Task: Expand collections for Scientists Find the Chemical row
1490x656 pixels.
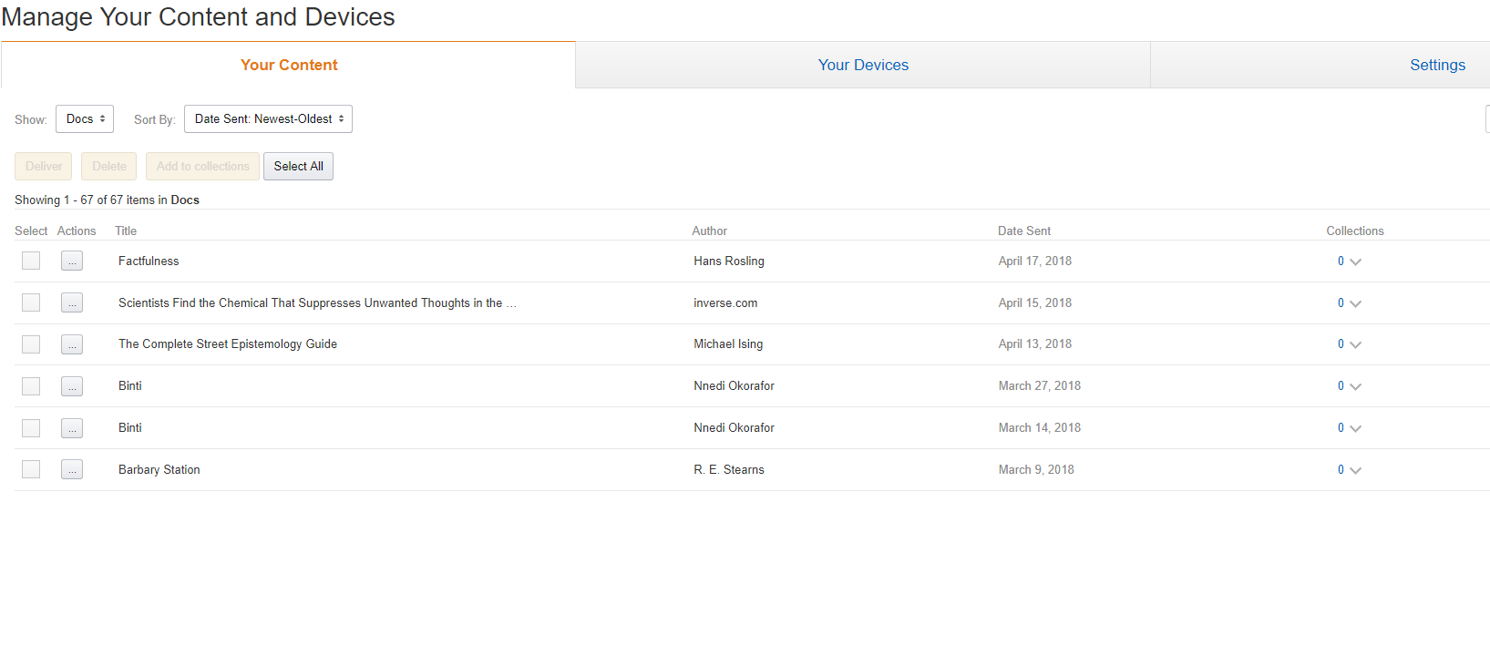Action: coord(1355,304)
